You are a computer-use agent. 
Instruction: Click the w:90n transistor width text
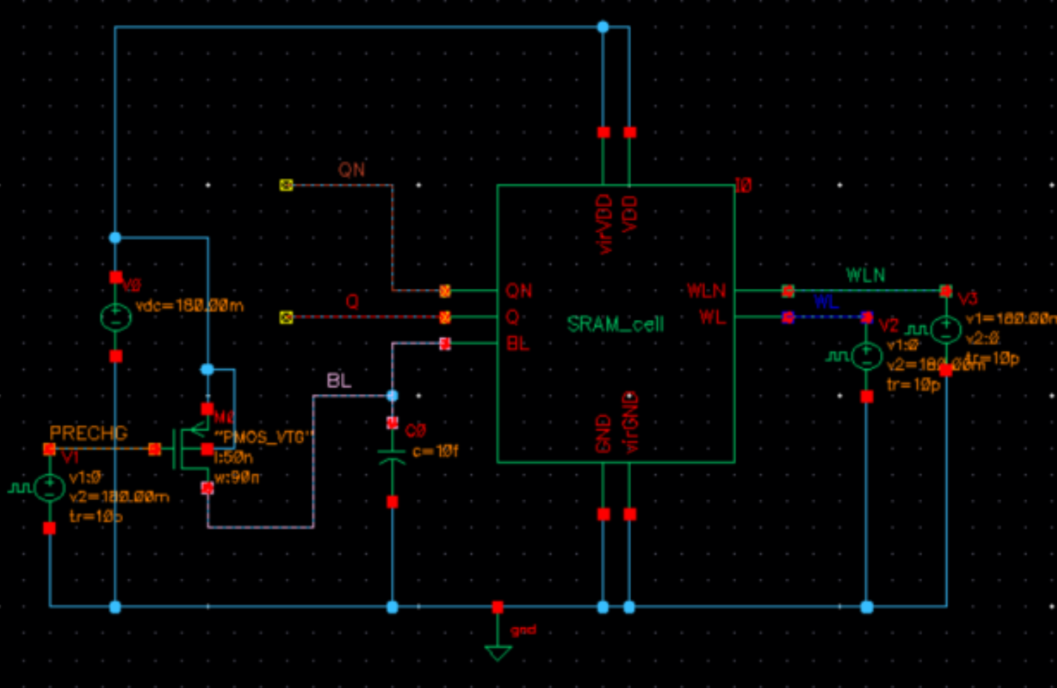[x=237, y=477]
